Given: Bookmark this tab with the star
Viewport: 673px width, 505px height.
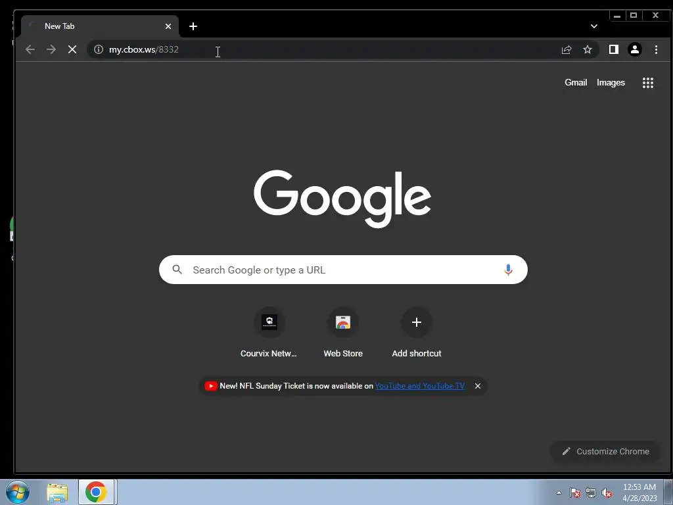Looking at the screenshot, I should click(588, 49).
